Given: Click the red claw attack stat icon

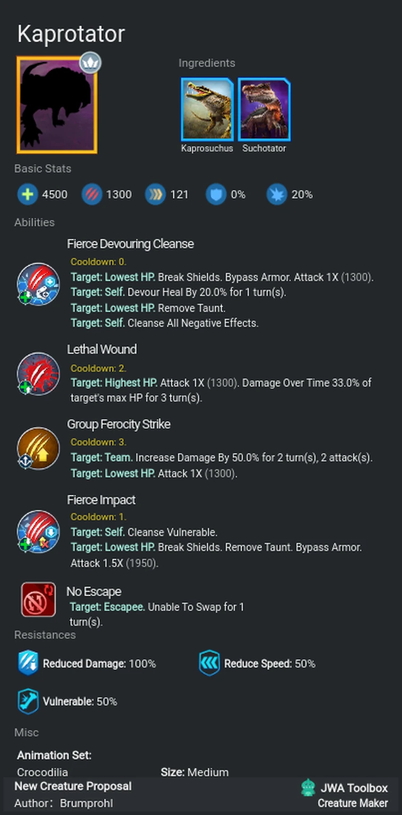Looking at the screenshot, I should point(92,195).
